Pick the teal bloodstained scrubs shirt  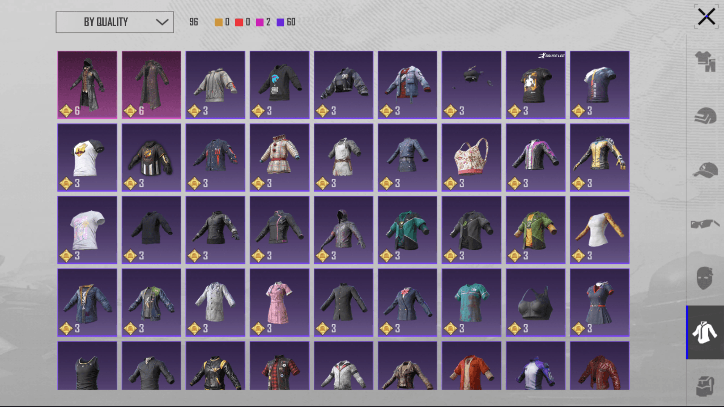pos(471,303)
